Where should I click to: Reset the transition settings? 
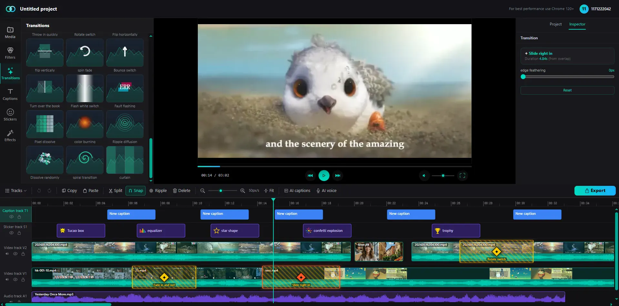[567, 90]
